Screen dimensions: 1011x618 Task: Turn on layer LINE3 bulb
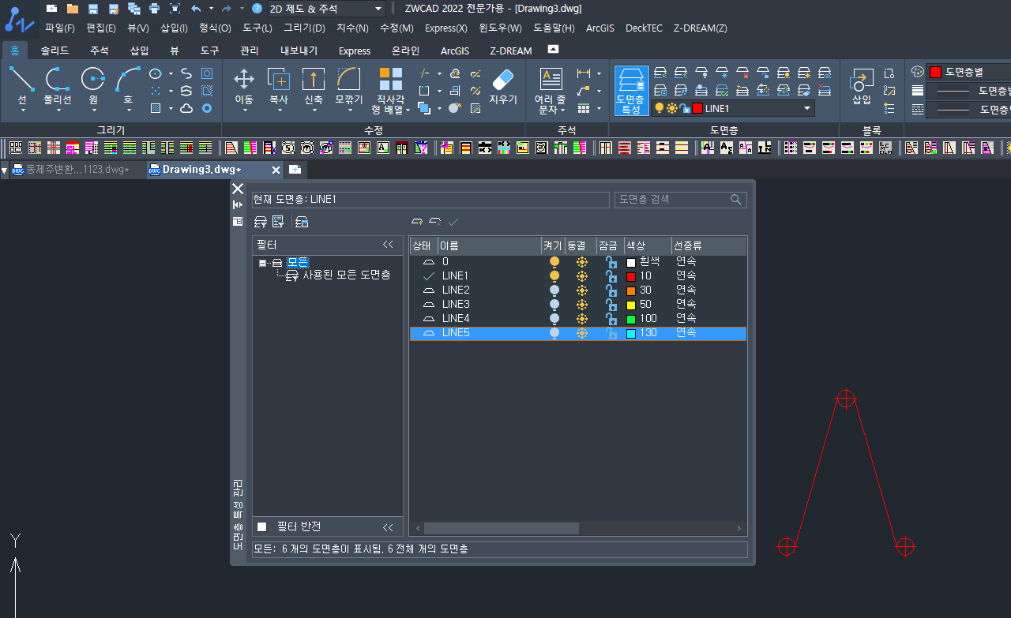(x=554, y=304)
